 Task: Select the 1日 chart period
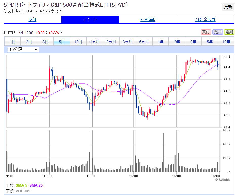pos(12,42)
